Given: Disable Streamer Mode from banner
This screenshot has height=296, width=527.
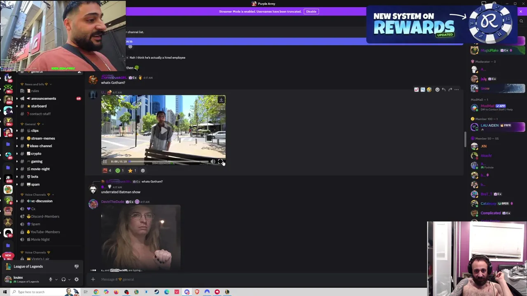Looking at the screenshot, I should (x=311, y=12).
